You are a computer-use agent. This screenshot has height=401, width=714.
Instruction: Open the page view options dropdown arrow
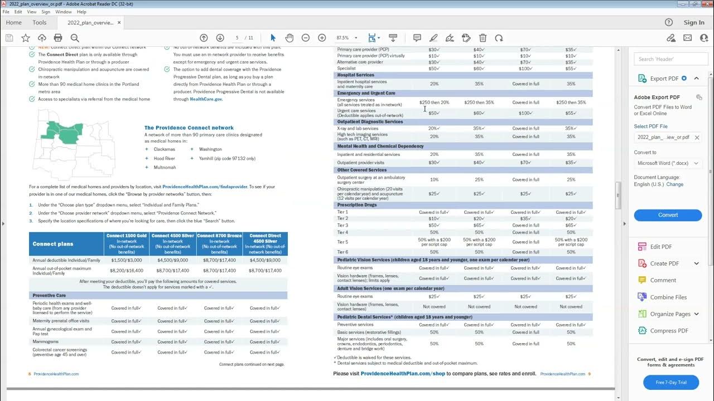click(x=379, y=38)
